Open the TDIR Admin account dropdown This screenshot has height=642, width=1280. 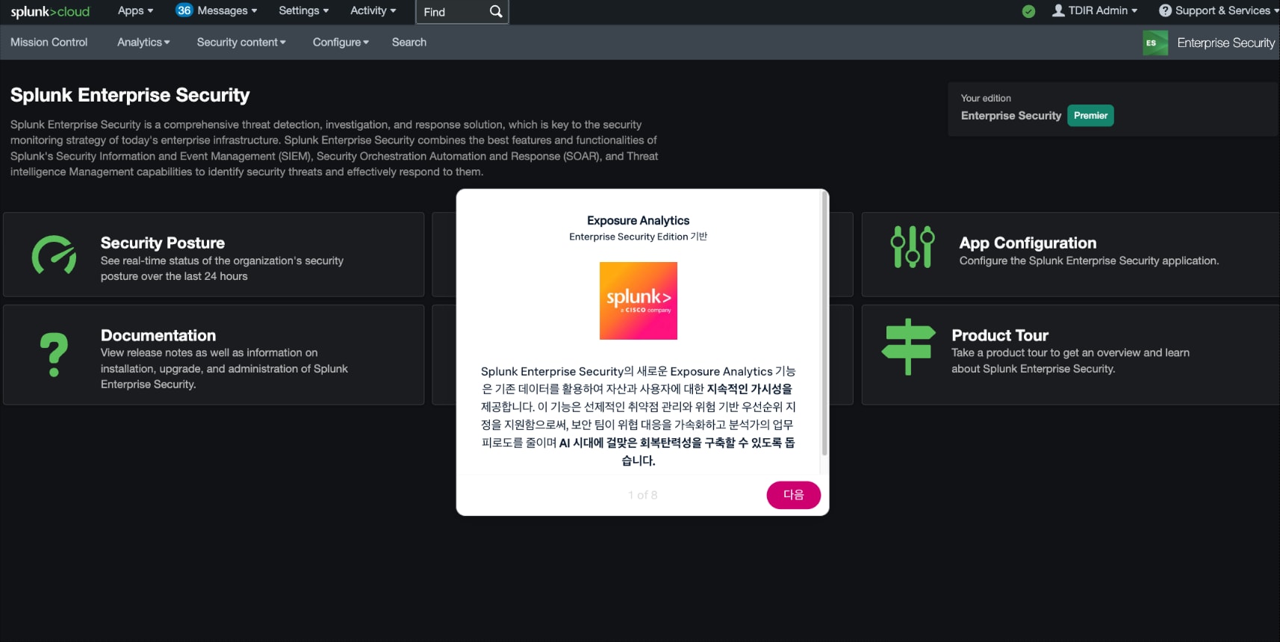pyautogui.click(x=1102, y=10)
